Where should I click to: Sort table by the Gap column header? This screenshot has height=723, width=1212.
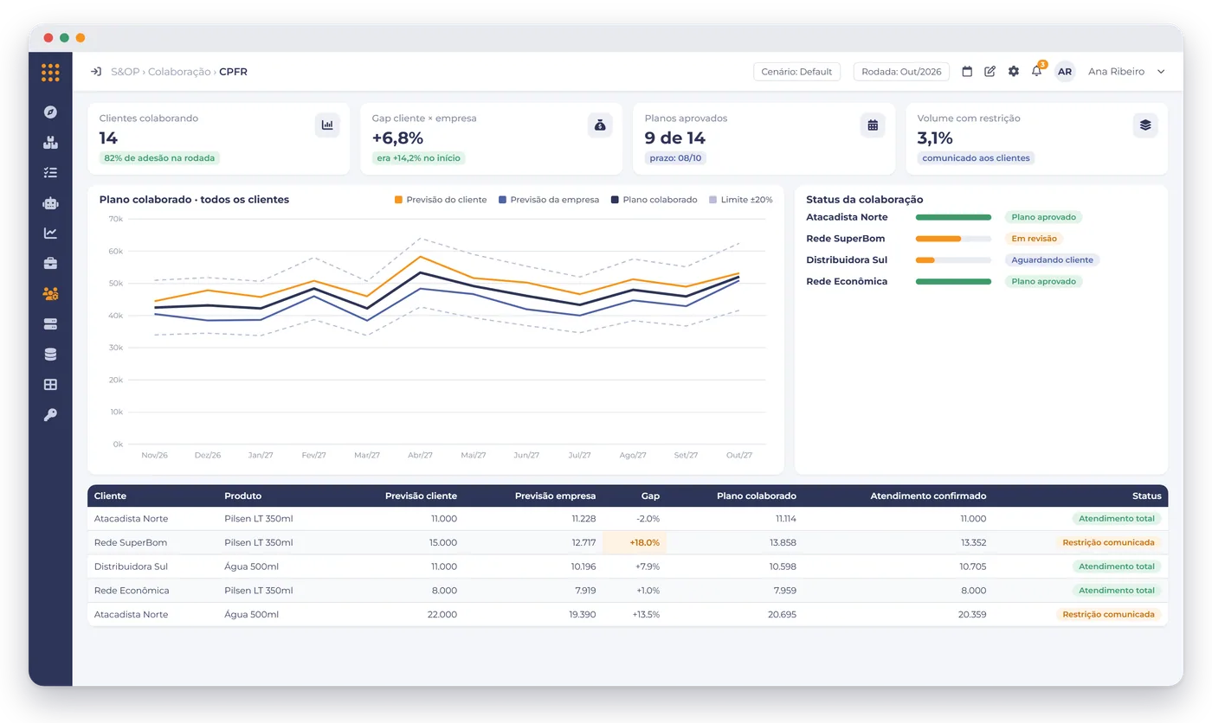coord(650,496)
